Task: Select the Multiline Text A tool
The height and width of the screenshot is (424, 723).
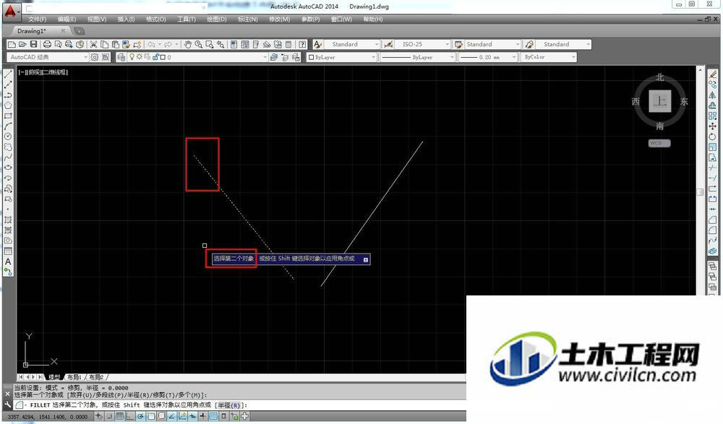Action: (x=8, y=261)
